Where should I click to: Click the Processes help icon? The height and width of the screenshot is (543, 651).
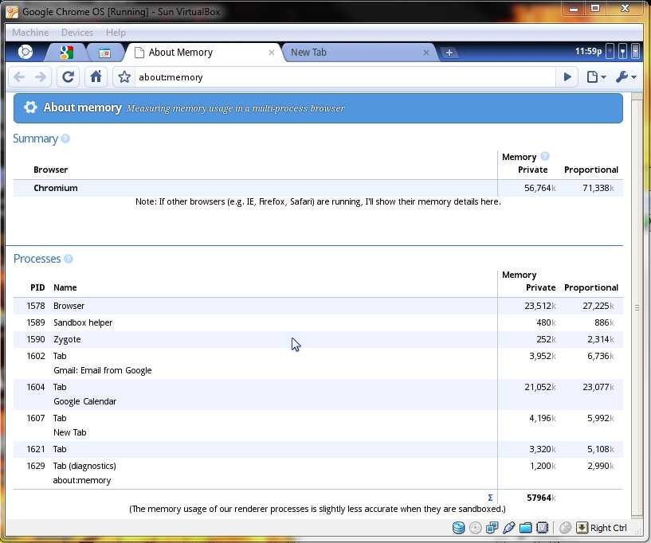point(69,259)
